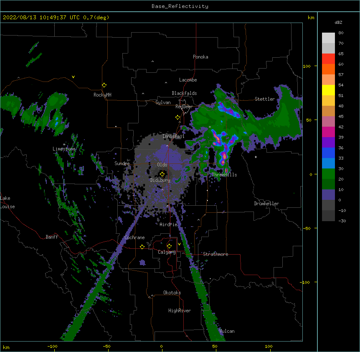The image size is (360, 352).
Task: Click the Vulcan label
Action: 227,331
